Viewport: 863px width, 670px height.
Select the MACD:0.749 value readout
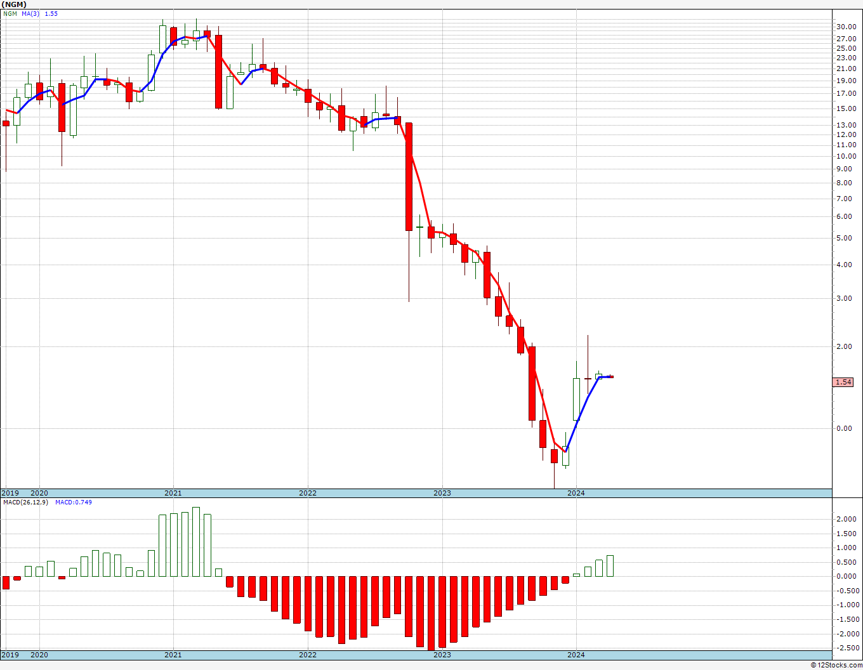[x=73, y=502]
